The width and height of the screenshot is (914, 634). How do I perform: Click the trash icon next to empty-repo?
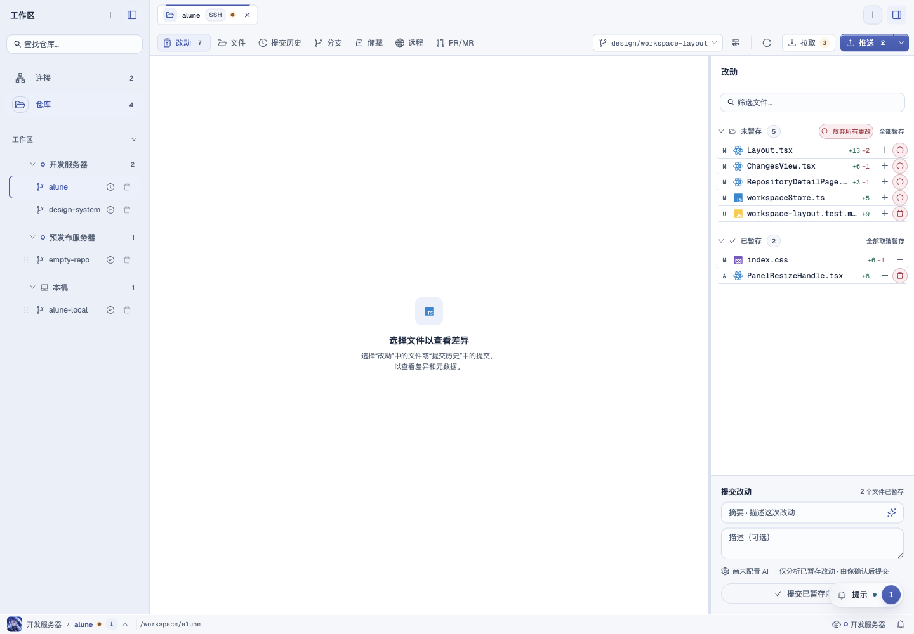127,260
